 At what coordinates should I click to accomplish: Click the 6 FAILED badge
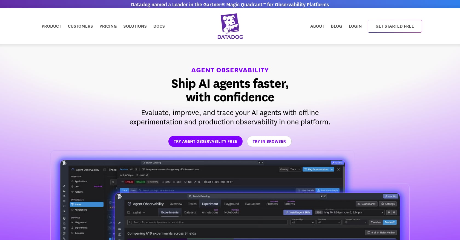[129, 182]
